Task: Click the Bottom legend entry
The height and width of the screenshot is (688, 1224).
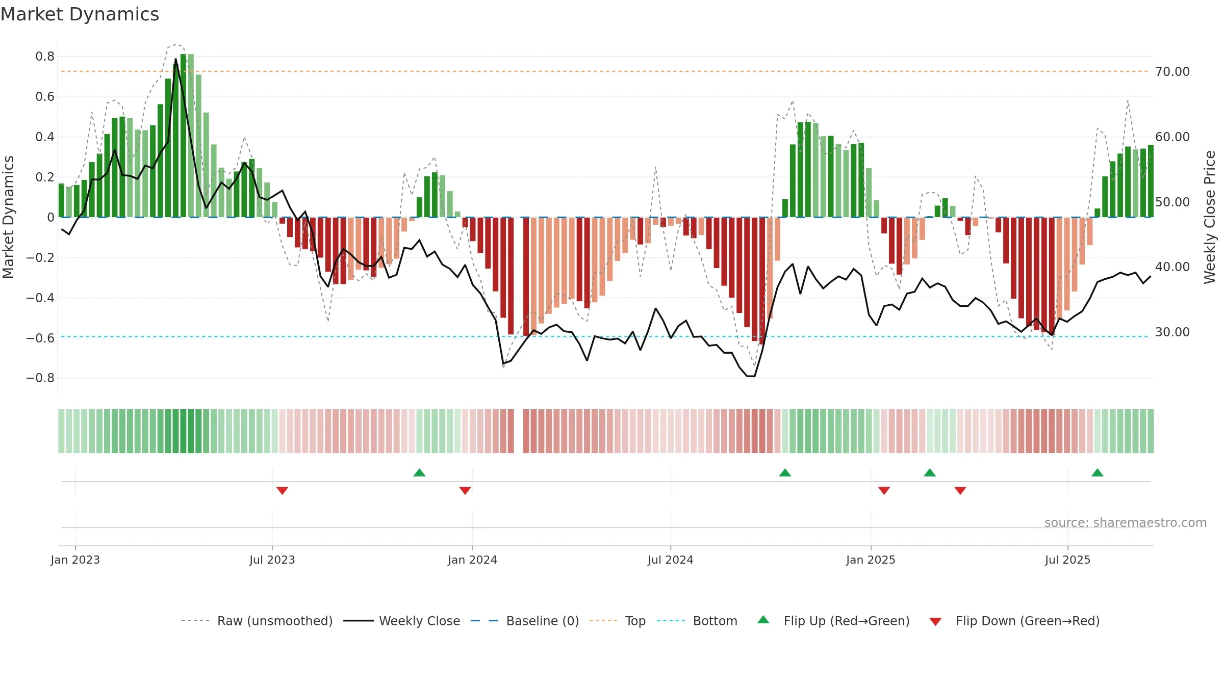Action: click(697, 621)
